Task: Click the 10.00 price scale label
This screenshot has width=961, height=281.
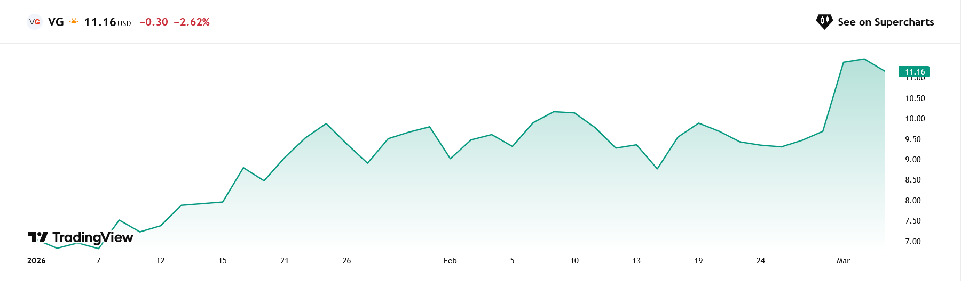Action: 915,119
